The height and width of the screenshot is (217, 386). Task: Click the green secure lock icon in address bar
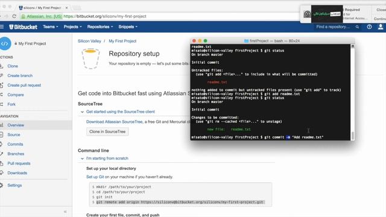(23, 16)
